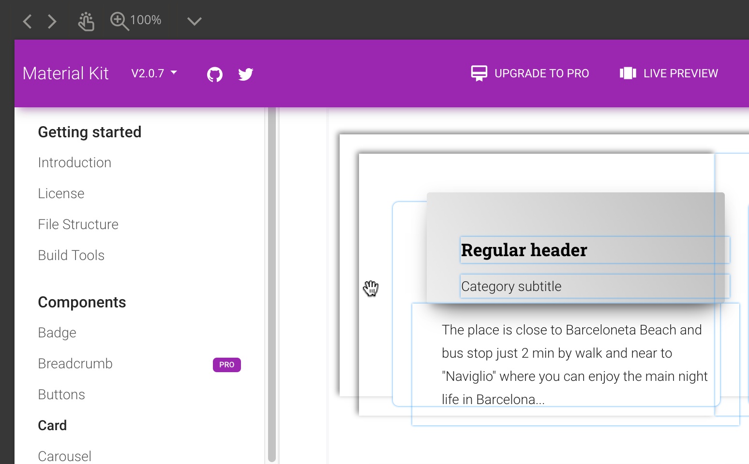749x464 pixels.
Task: Click the Getting started section heading
Action: [x=90, y=132]
